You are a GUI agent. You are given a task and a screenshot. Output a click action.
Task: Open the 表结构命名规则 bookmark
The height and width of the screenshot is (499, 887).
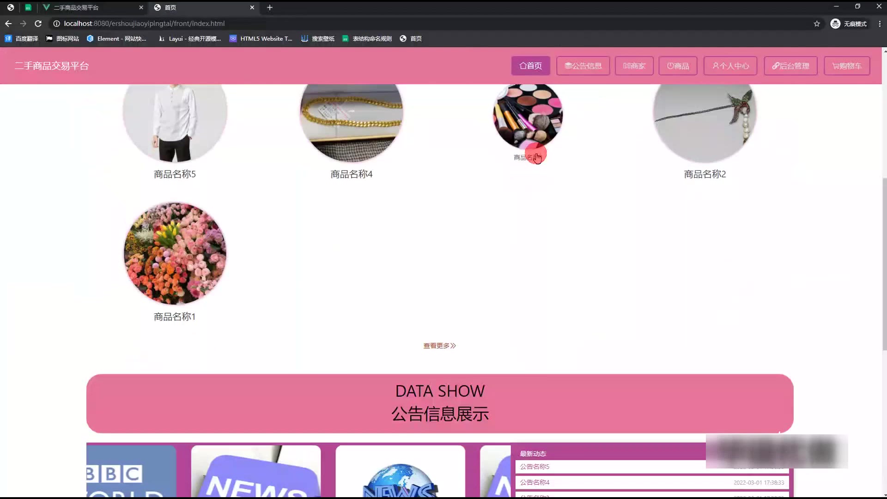pos(367,39)
